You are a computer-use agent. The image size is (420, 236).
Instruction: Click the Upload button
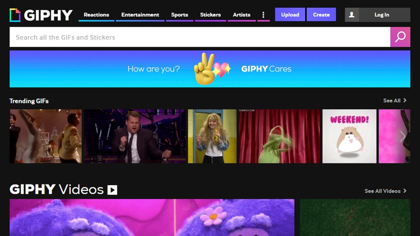tap(290, 14)
